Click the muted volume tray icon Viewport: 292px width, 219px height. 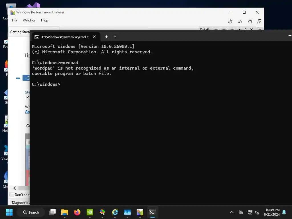(257, 212)
